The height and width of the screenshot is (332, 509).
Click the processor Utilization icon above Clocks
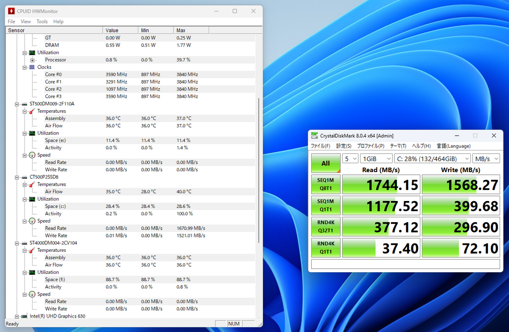(x=32, y=53)
